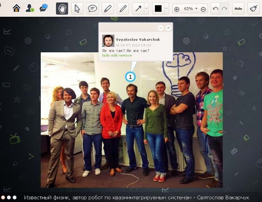Select the arrow shape tool
262x202 pixels.
click(138, 8)
